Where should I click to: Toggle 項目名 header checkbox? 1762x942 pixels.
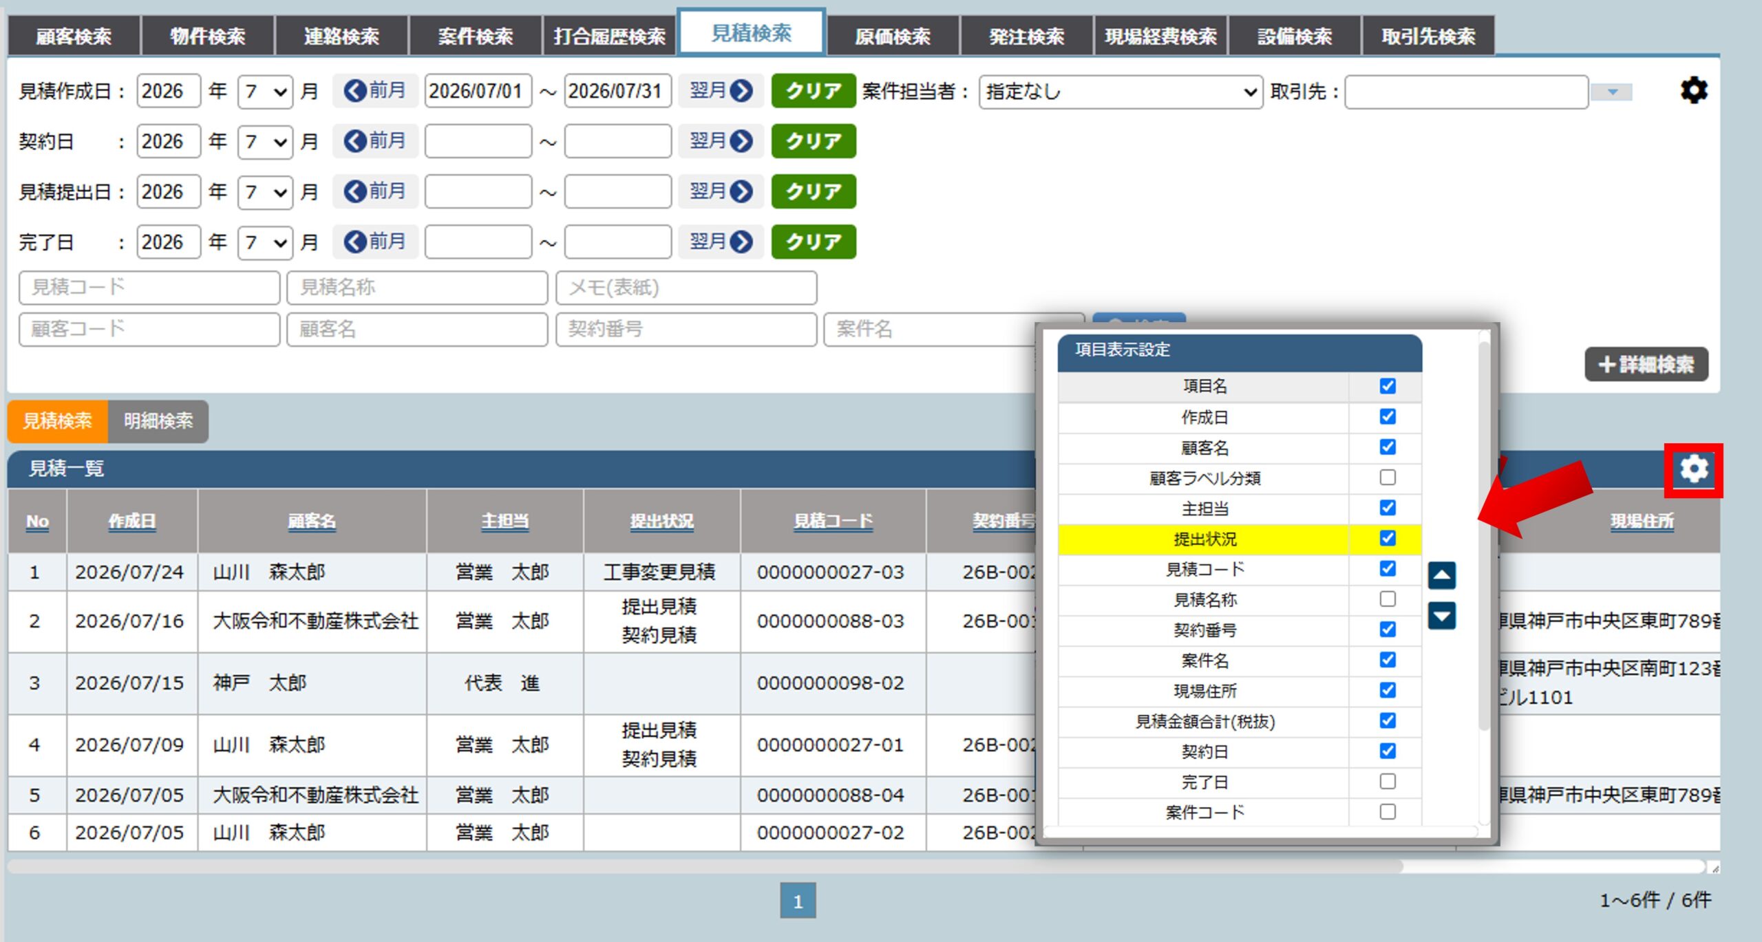pyautogui.click(x=1388, y=386)
